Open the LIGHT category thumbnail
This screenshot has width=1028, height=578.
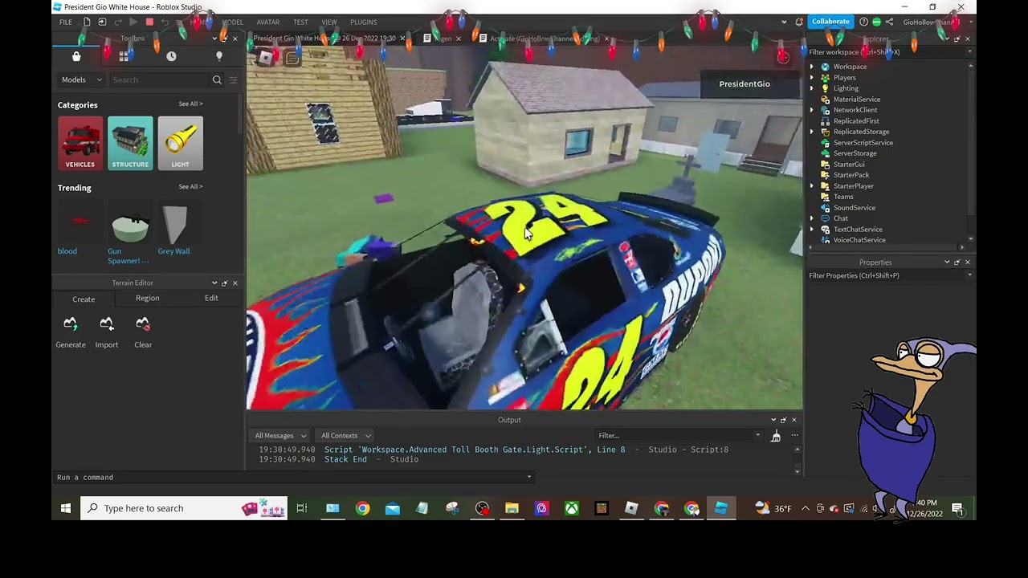[180, 143]
